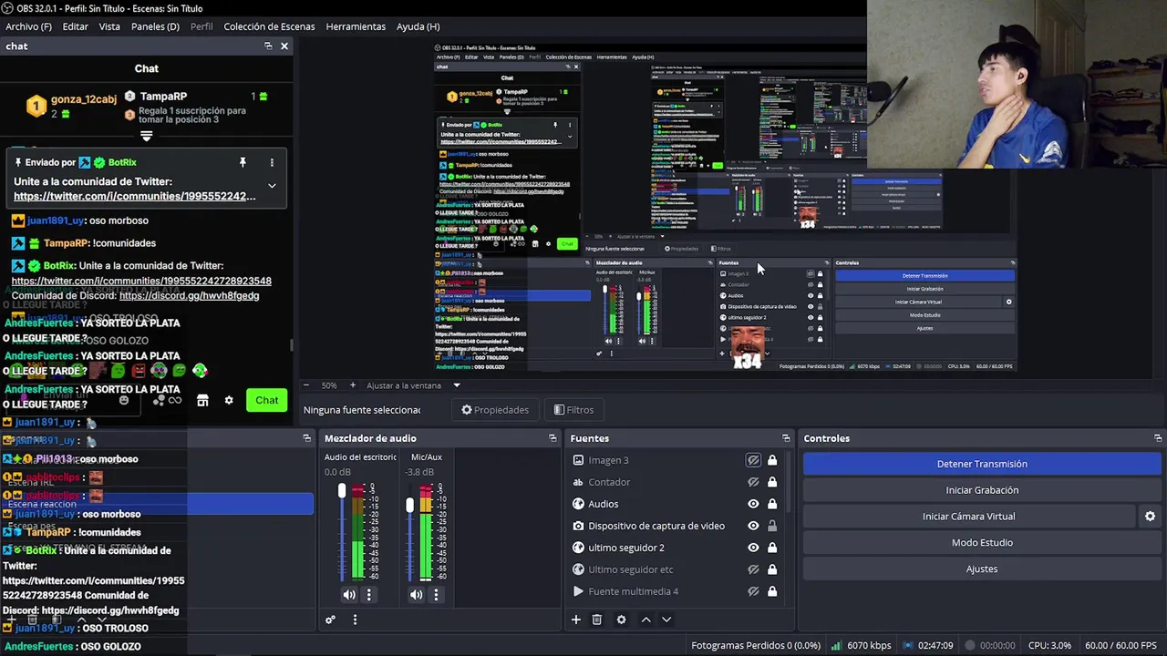Open advanced audio properties gear in mixer
This screenshot has width=1167, height=656.
330,620
